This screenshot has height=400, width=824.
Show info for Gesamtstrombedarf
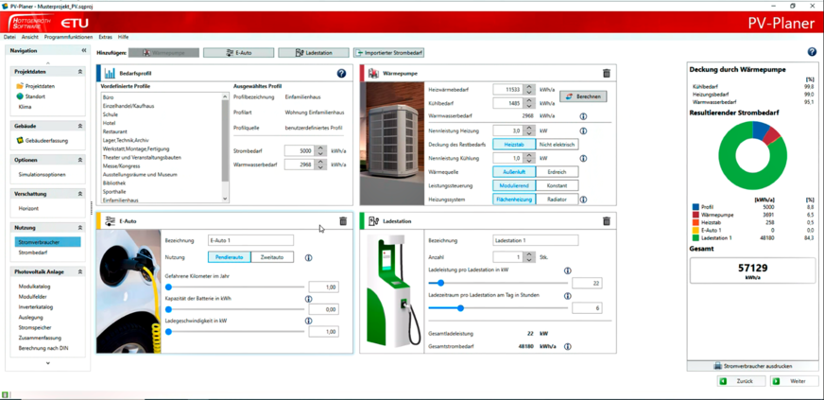(x=568, y=347)
